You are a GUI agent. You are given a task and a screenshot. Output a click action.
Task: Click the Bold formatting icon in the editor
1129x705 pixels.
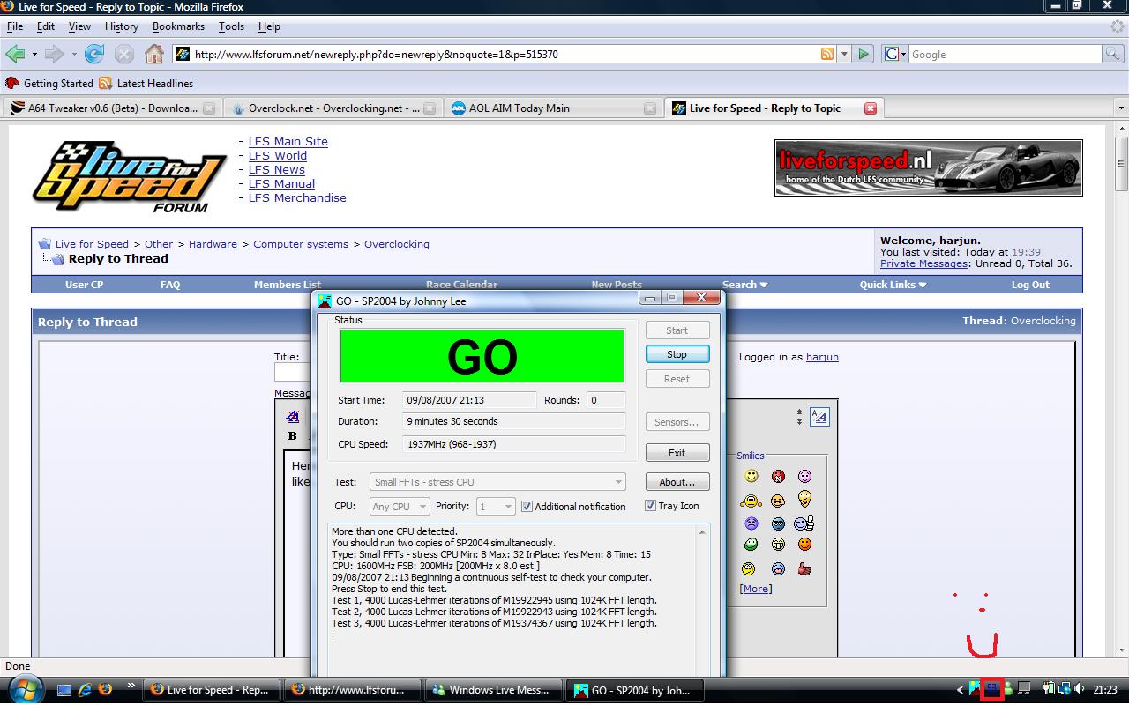(293, 435)
